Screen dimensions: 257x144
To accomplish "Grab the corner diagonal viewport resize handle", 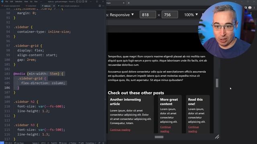I will (x=217, y=137).
